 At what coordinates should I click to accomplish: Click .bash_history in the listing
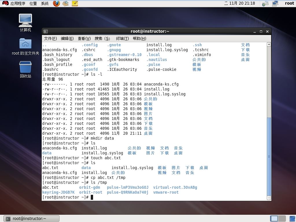57,55
